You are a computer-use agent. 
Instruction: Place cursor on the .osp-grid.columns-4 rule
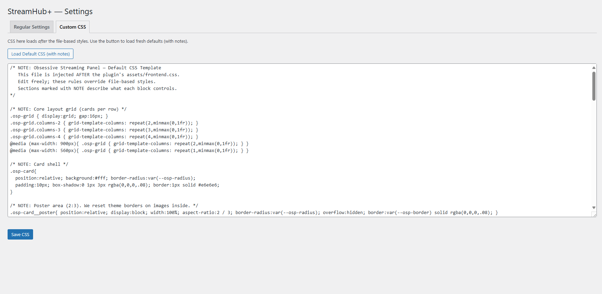click(104, 137)
